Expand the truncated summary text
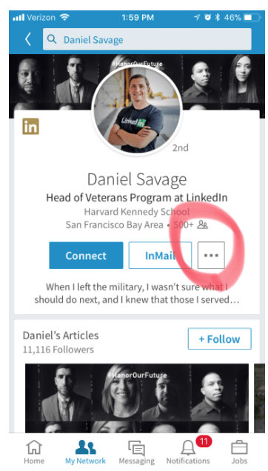 pos(137,293)
